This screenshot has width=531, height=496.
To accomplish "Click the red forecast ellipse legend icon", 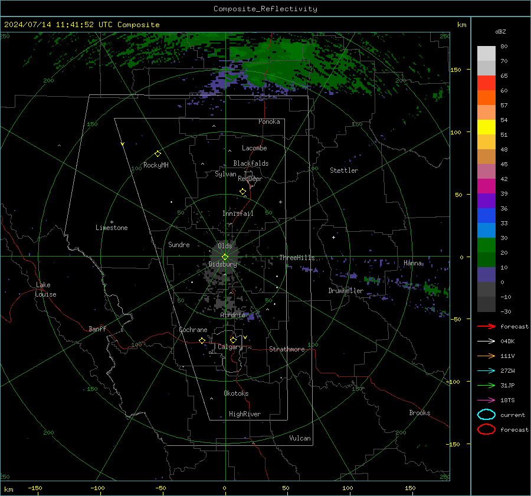I will point(486,429).
